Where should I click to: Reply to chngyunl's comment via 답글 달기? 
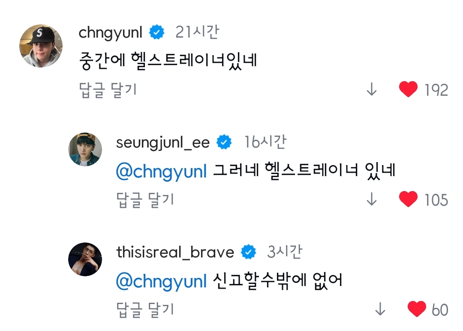point(108,90)
